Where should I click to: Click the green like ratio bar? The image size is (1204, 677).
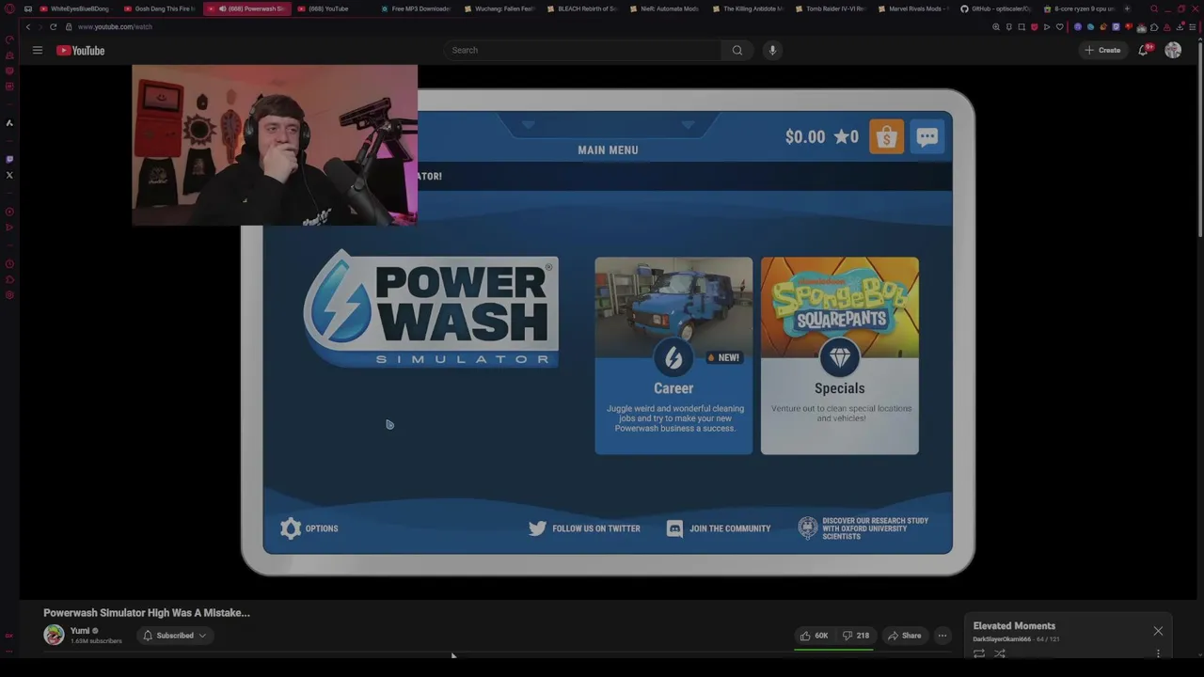tap(833, 648)
